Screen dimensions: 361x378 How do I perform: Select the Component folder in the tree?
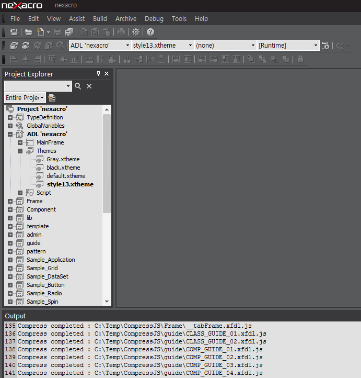coord(41,209)
